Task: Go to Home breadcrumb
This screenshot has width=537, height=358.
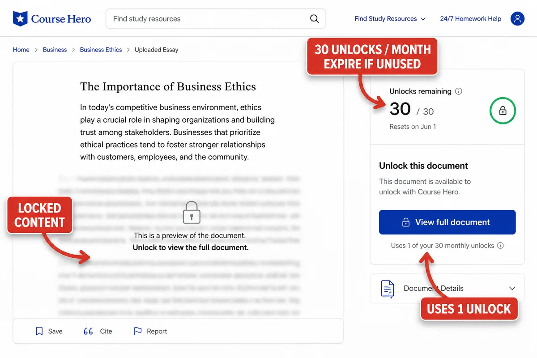Action: pyautogui.click(x=21, y=50)
